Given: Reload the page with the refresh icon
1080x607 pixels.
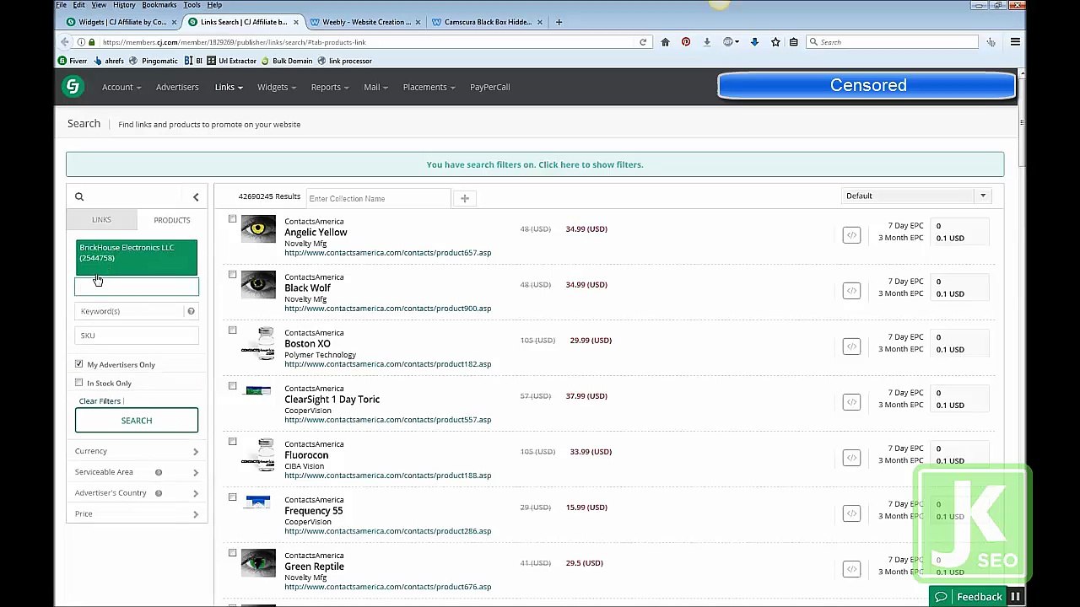Looking at the screenshot, I should (643, 42).
